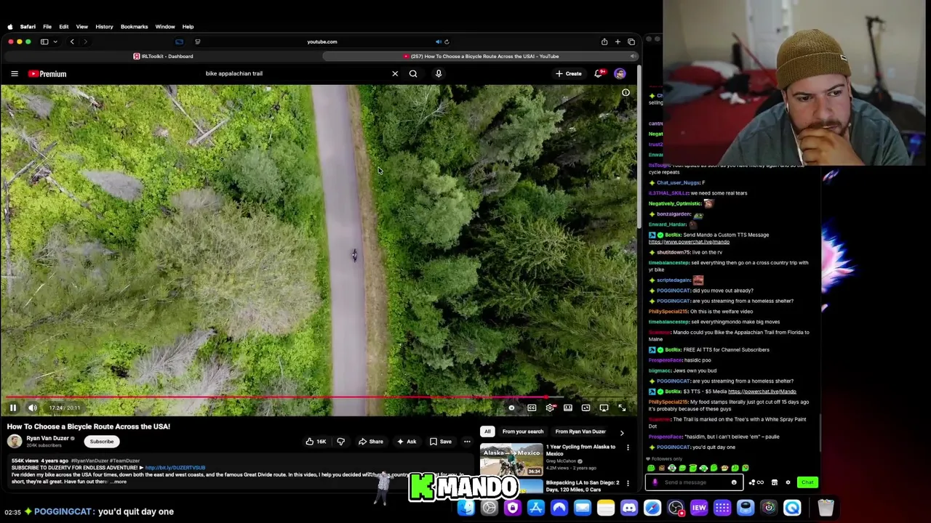Image resolution: width=931 pixels, height=523 pixels.
Task: Open Discord from the Dock
Action: [629, 508]
